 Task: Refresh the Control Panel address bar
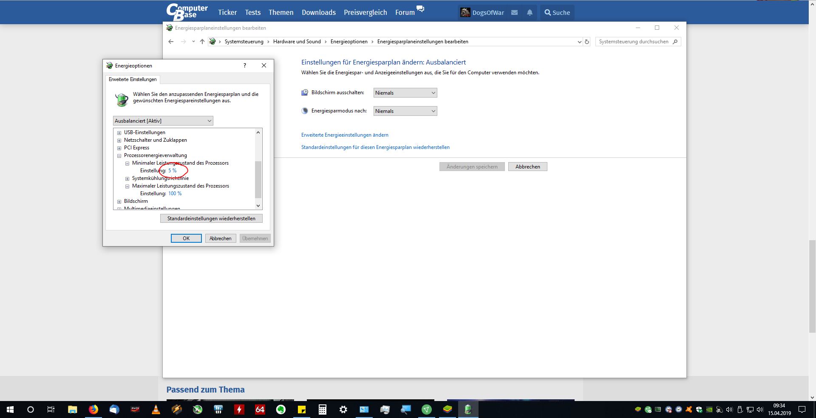tap(587, 42)
